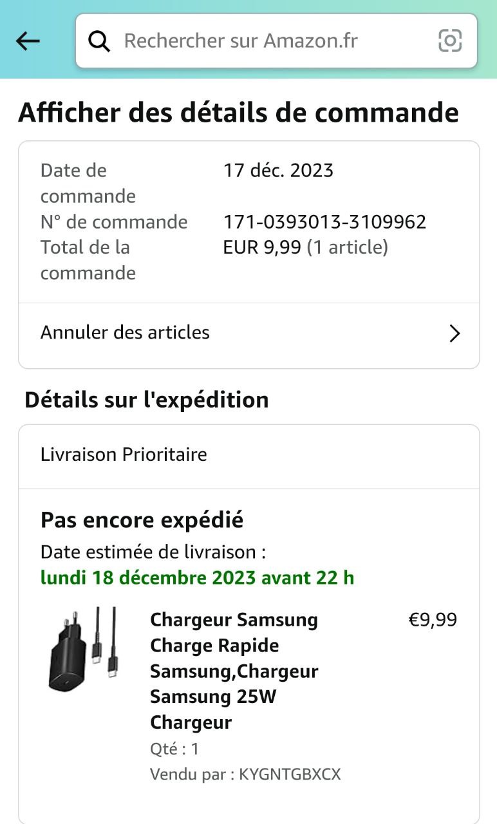The image size is (497, 824).
Task: Click Détails sur l'expédition section heading
Action: 146,400
